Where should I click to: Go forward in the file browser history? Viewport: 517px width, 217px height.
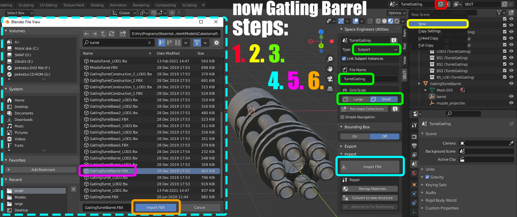(x=95, y=34)
